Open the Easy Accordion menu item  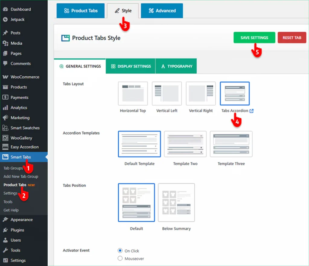pyautogui.click(x=24, y=147)
